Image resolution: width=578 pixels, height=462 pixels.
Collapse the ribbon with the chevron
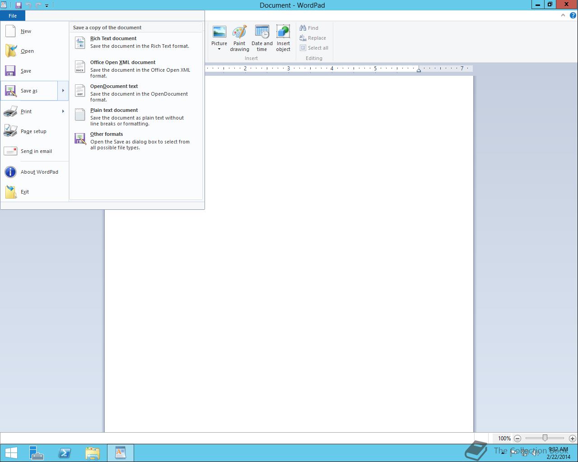563,15
